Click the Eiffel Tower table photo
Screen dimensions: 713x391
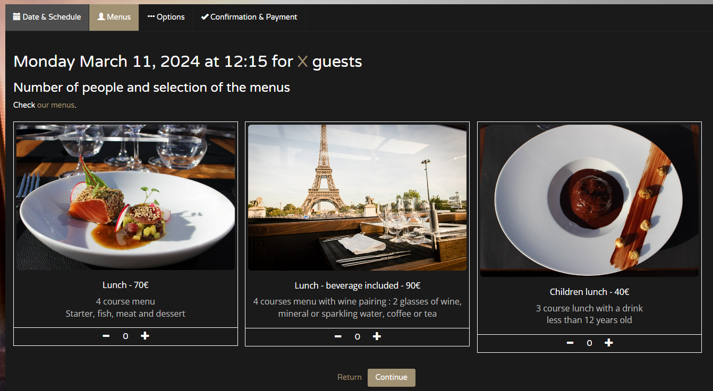(357, 197)
